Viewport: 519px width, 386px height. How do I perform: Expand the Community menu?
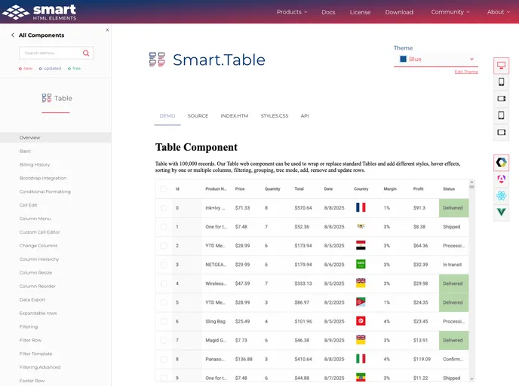[x=450, y=12]
